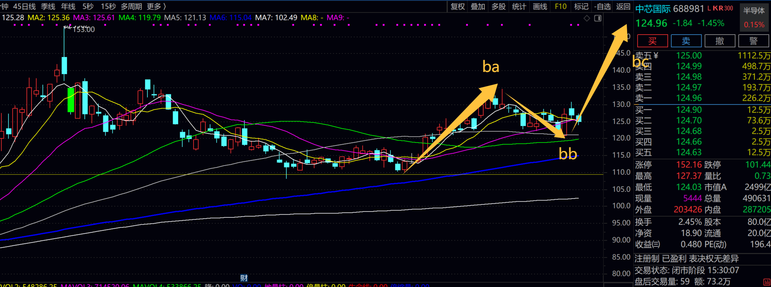Click the red KR badge beside stock code
Screen dimensions: 771x287
click(x=718, y=8)
